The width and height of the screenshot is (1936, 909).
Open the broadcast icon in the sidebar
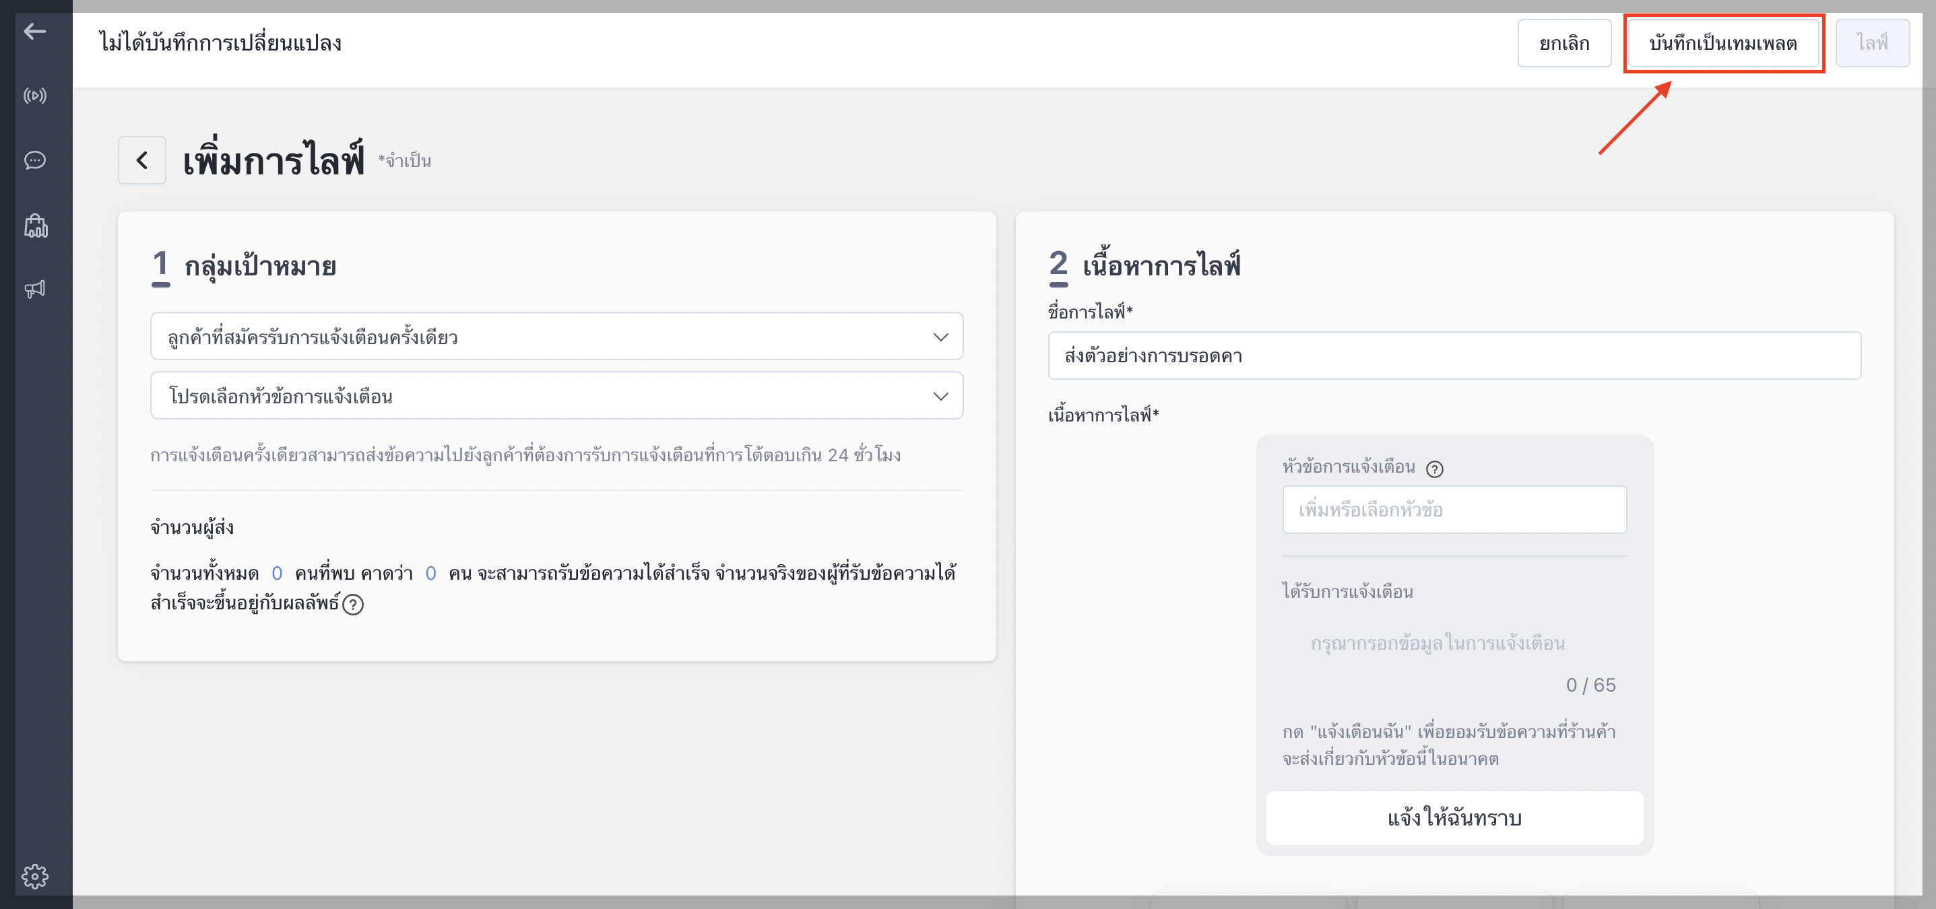tap(34, 96)
